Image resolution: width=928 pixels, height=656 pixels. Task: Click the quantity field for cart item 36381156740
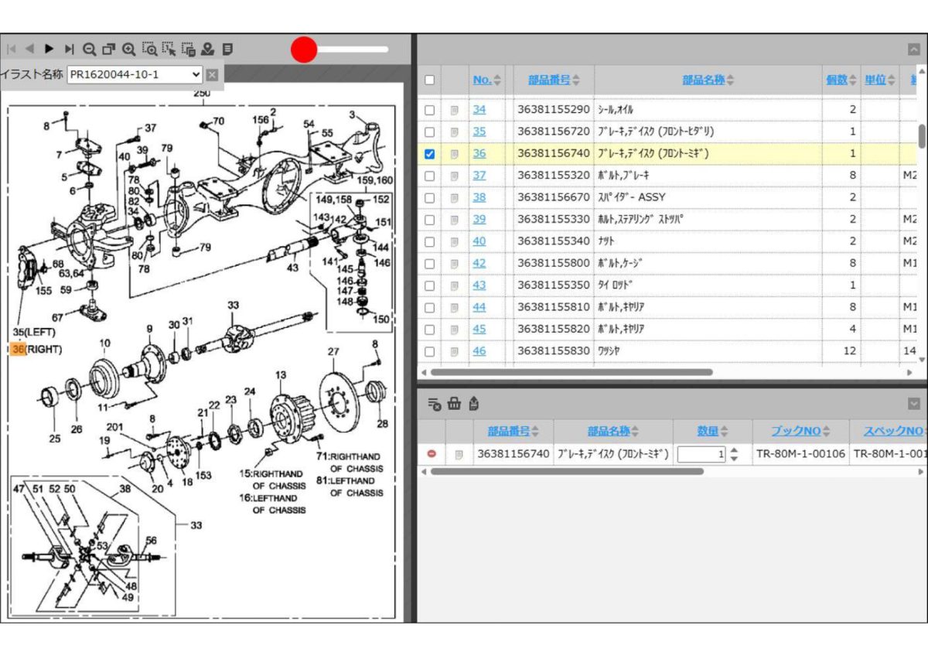[701, 454]
